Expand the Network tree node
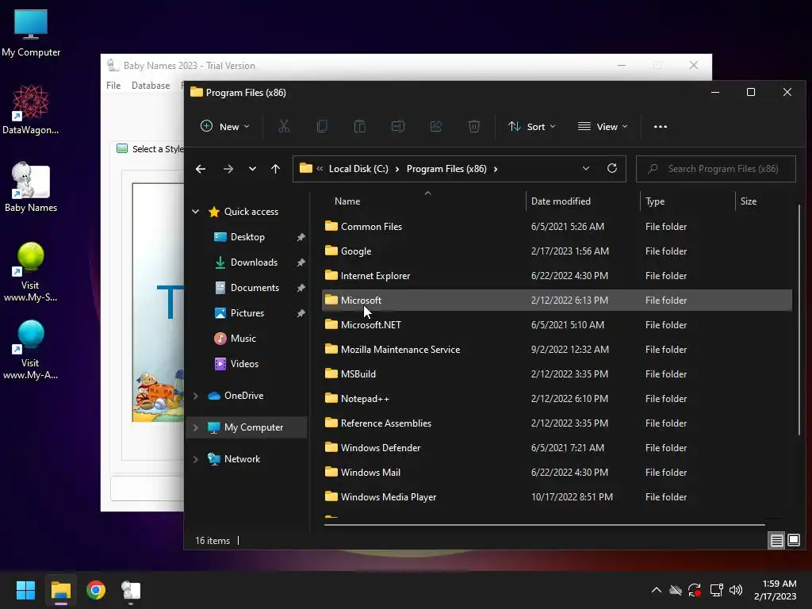812x609 pixels. click(x=196, y=459)
